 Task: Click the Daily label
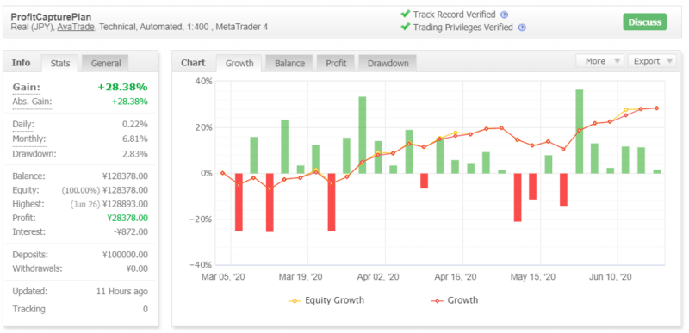pyautogui.click(x=23, y=125)
